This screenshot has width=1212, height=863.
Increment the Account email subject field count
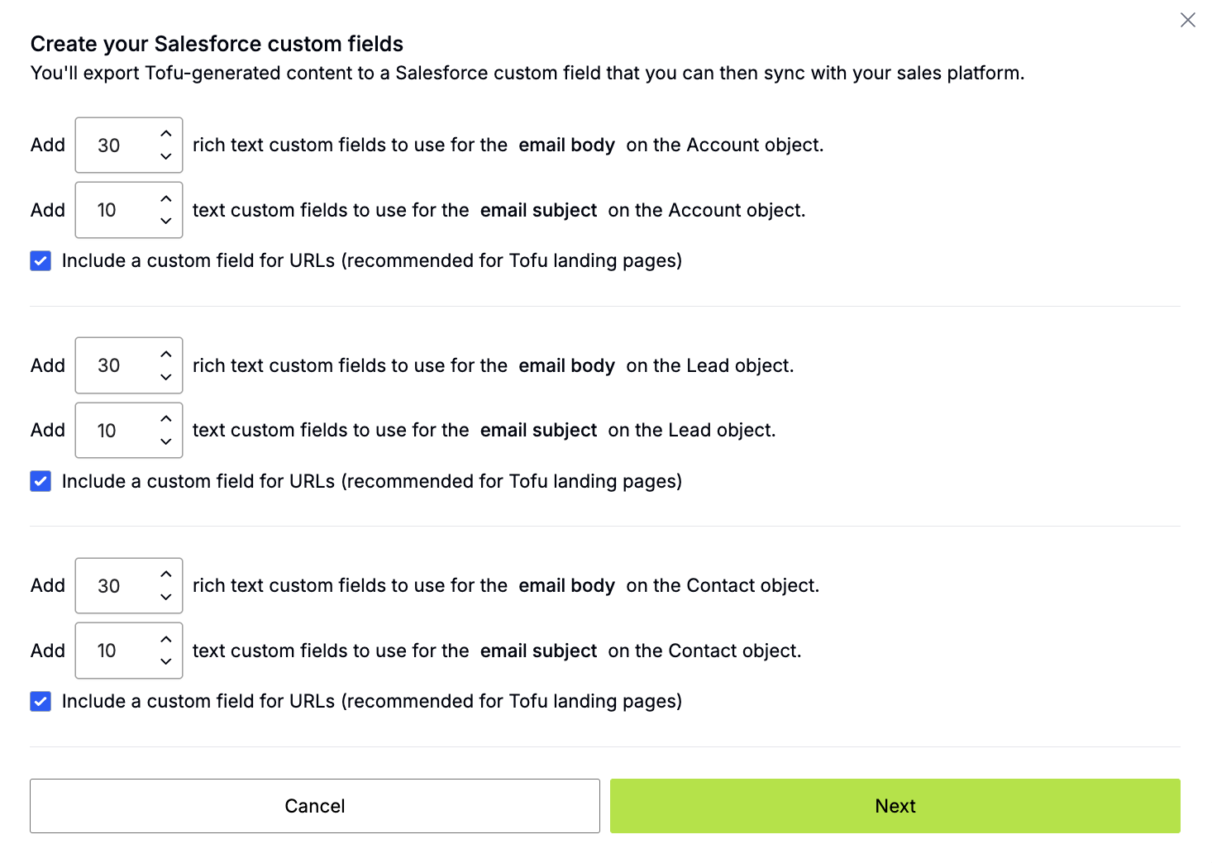165,199
